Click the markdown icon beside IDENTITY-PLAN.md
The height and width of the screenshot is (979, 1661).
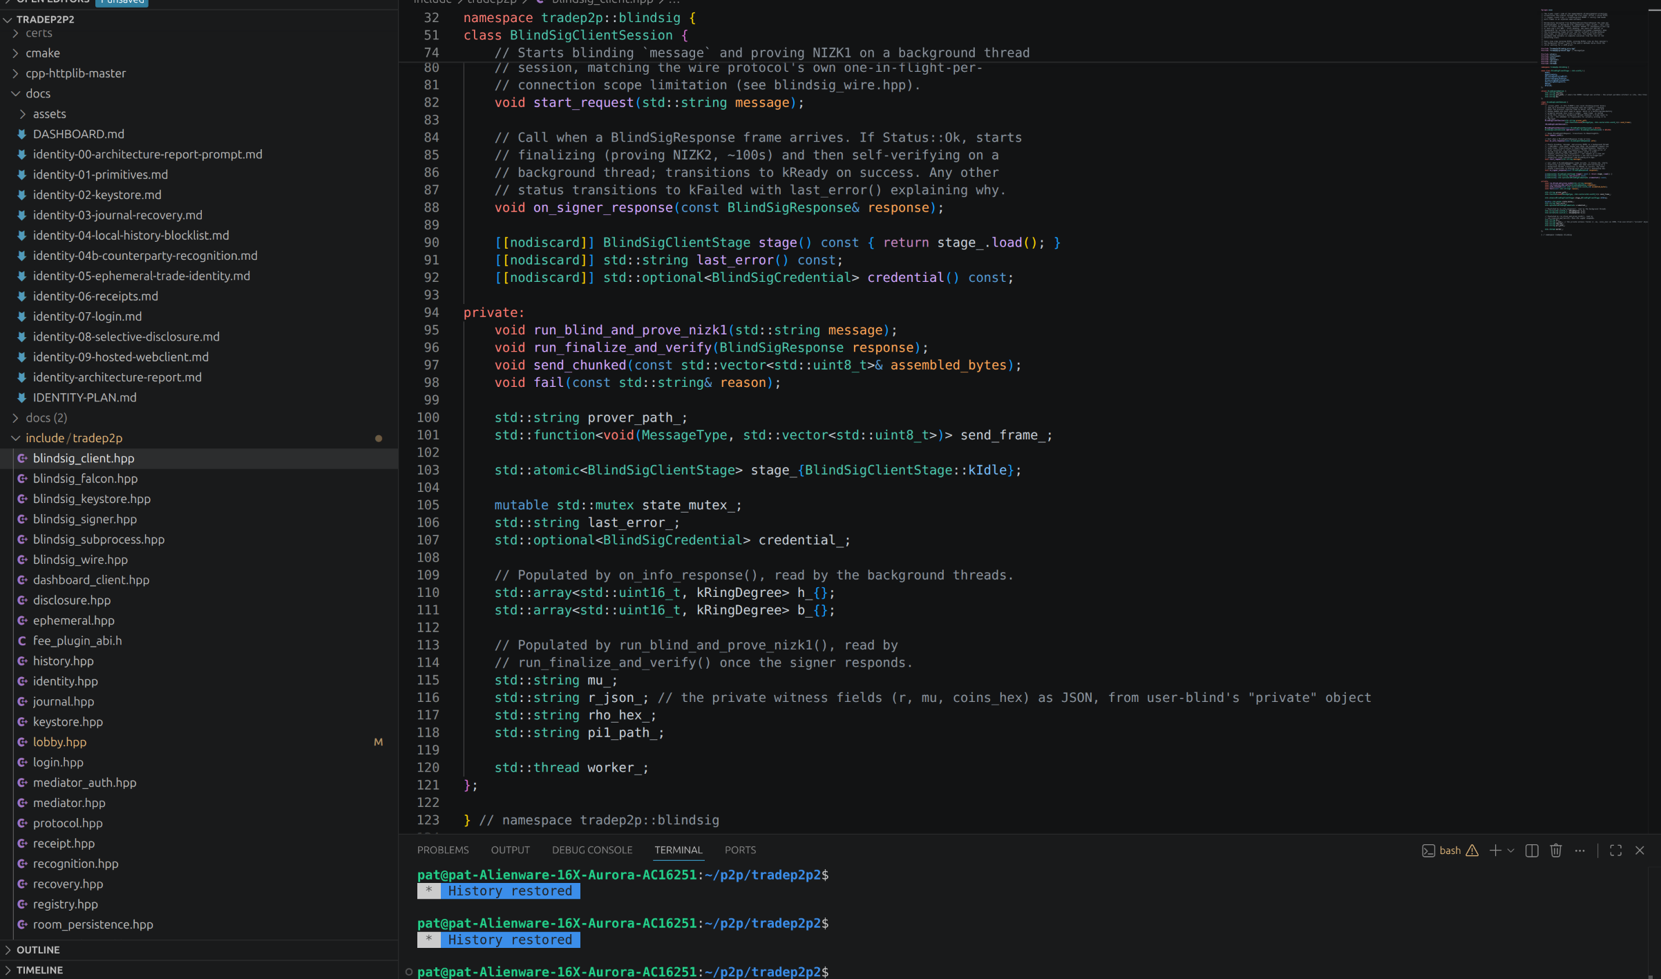(22, 397)
